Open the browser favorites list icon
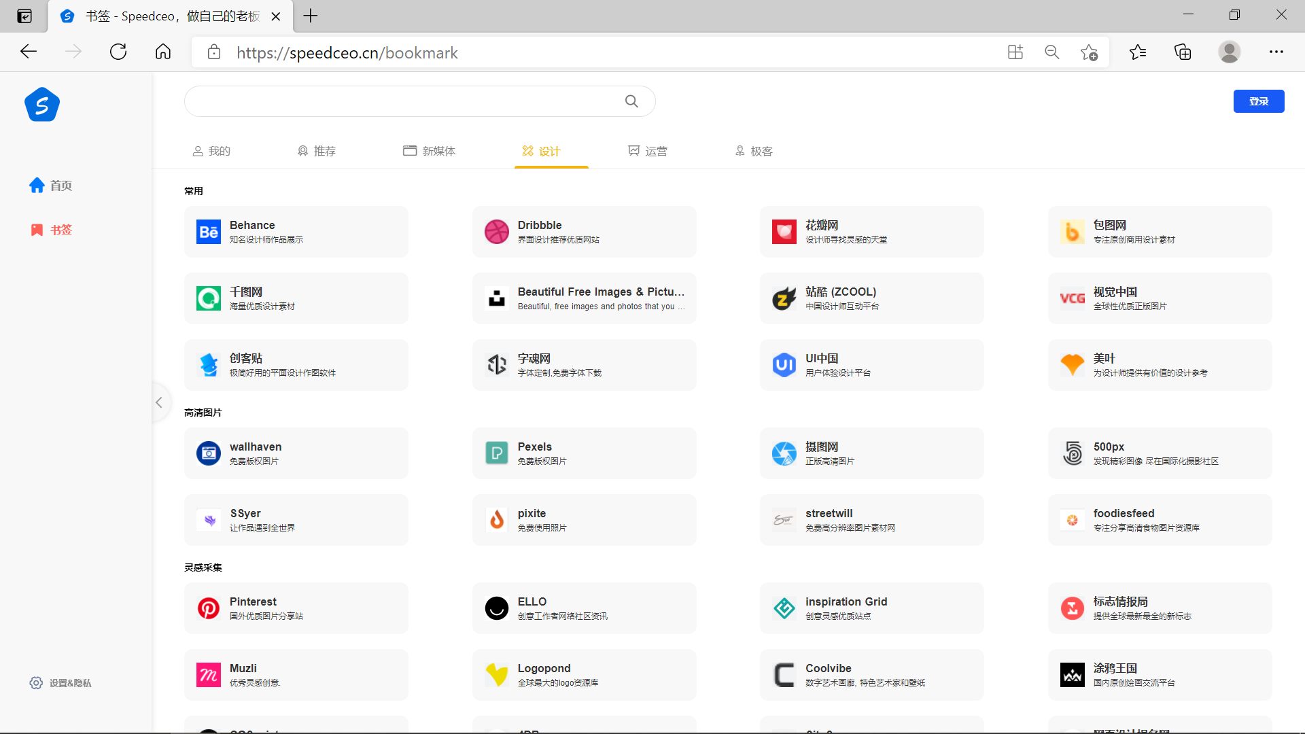1305x734 pixels. click(1138, 52)
